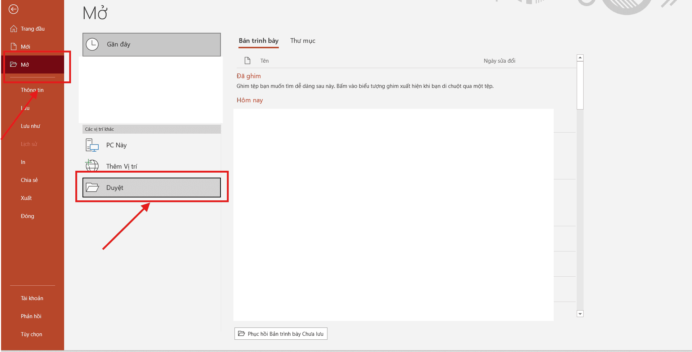Open Tùy chọn options
The width and height of the screenshot is (692, 352).
31,334
